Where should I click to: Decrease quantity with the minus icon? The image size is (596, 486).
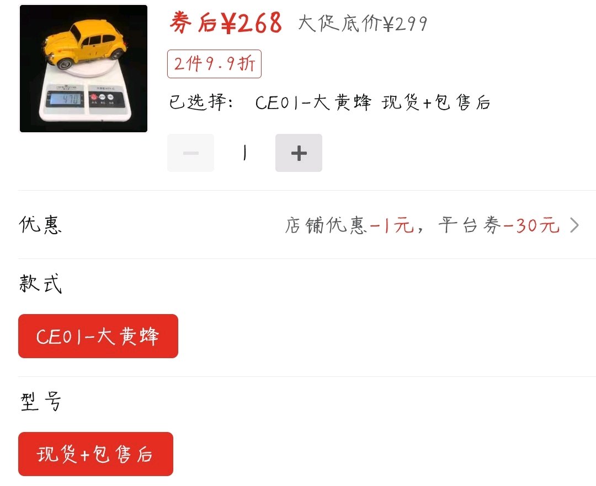(x=190, y=153)
